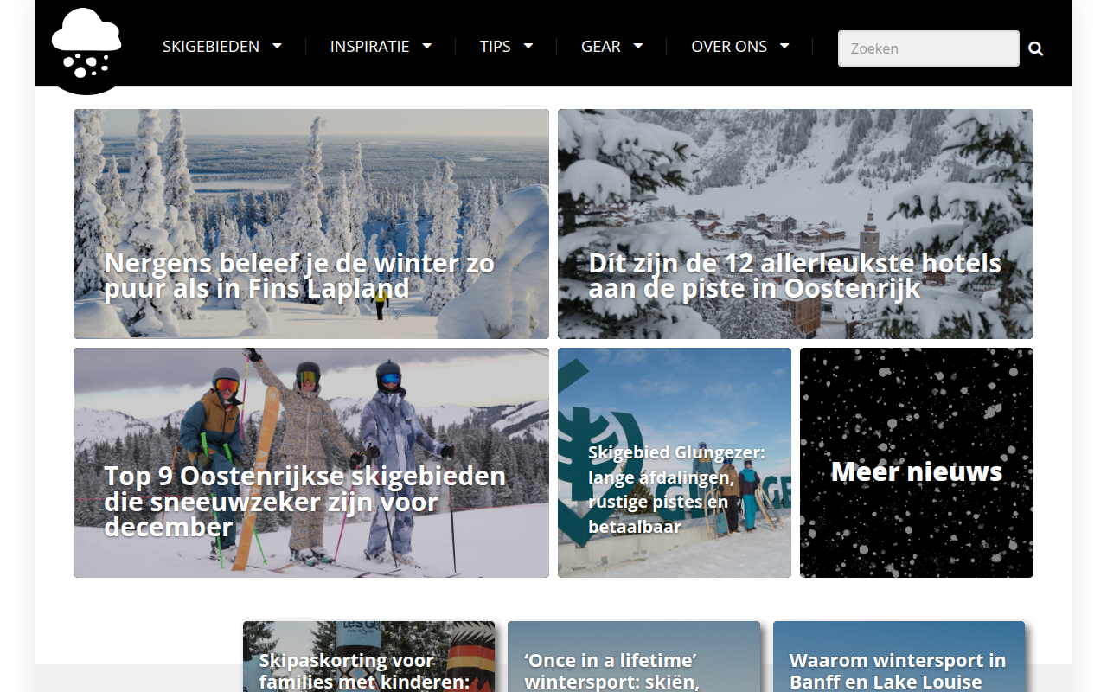Click the Meer nieuws tile

(x=917, y=463)
